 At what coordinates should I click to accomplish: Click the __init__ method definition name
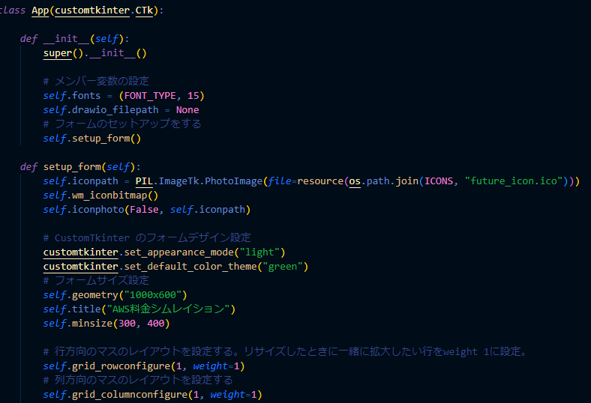[66, 39]
